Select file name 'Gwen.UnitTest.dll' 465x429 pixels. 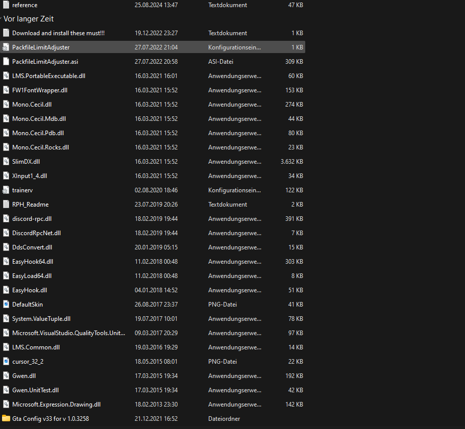coord(35,390)
